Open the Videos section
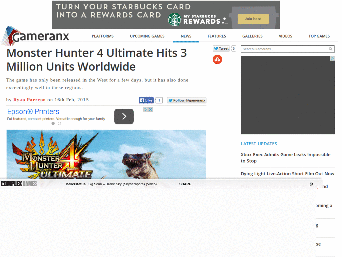The image size is (342, 257). pos(285,36)
